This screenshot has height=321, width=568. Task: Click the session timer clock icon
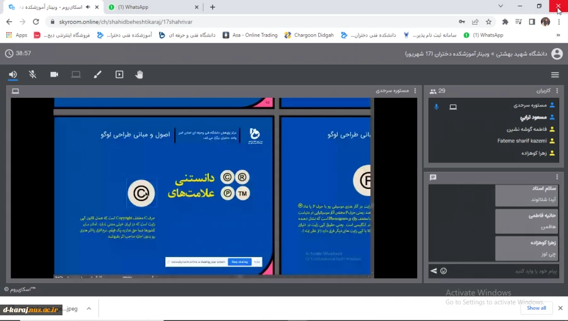click(9, 54)
